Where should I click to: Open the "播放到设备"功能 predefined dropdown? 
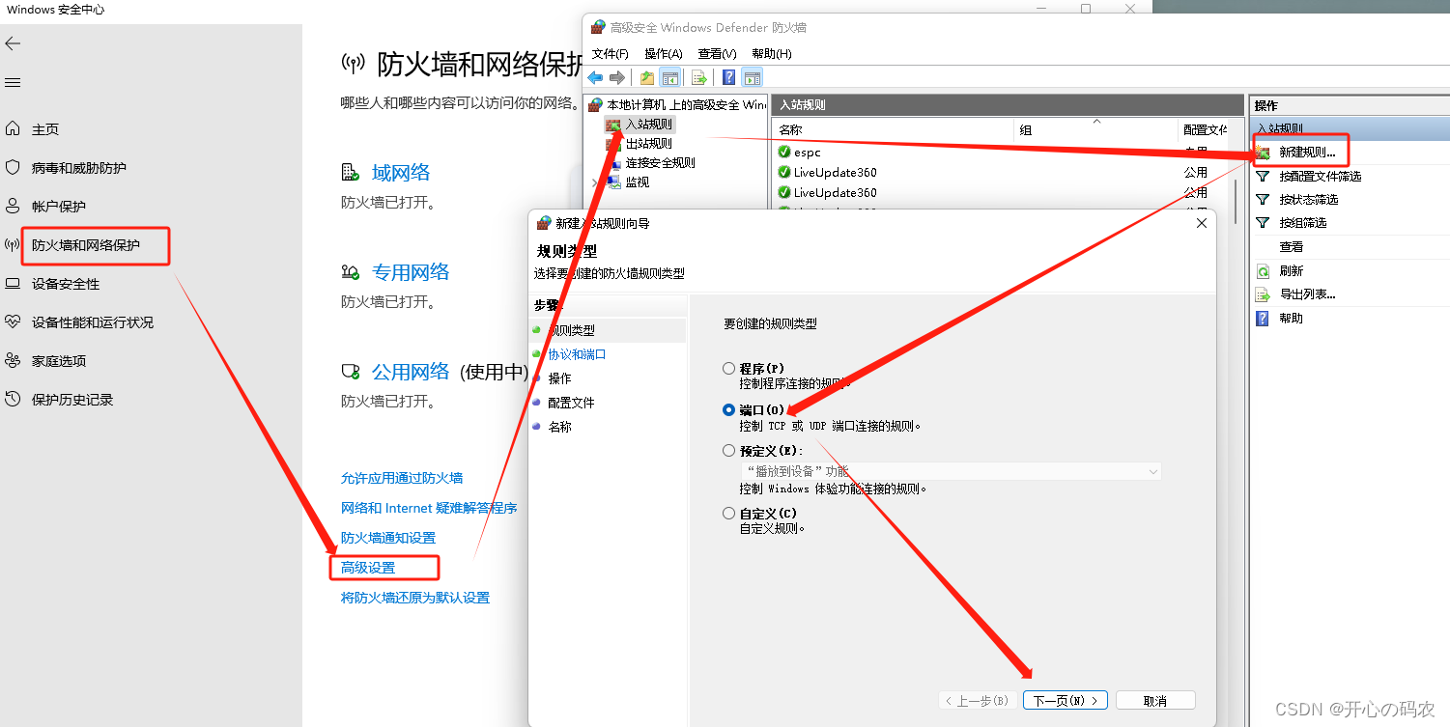coord(951,471)
